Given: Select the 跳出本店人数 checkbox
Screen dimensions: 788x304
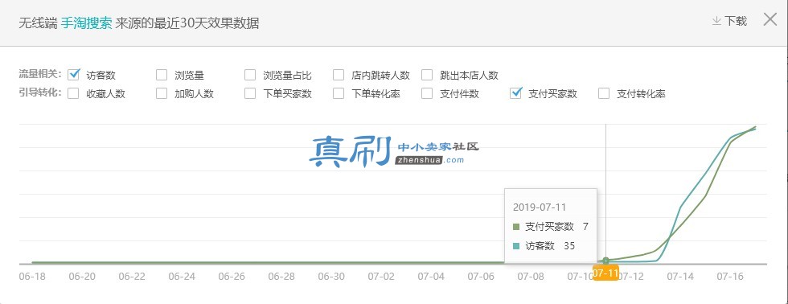Looking at the screenshot, I should (x=427, y=75).
